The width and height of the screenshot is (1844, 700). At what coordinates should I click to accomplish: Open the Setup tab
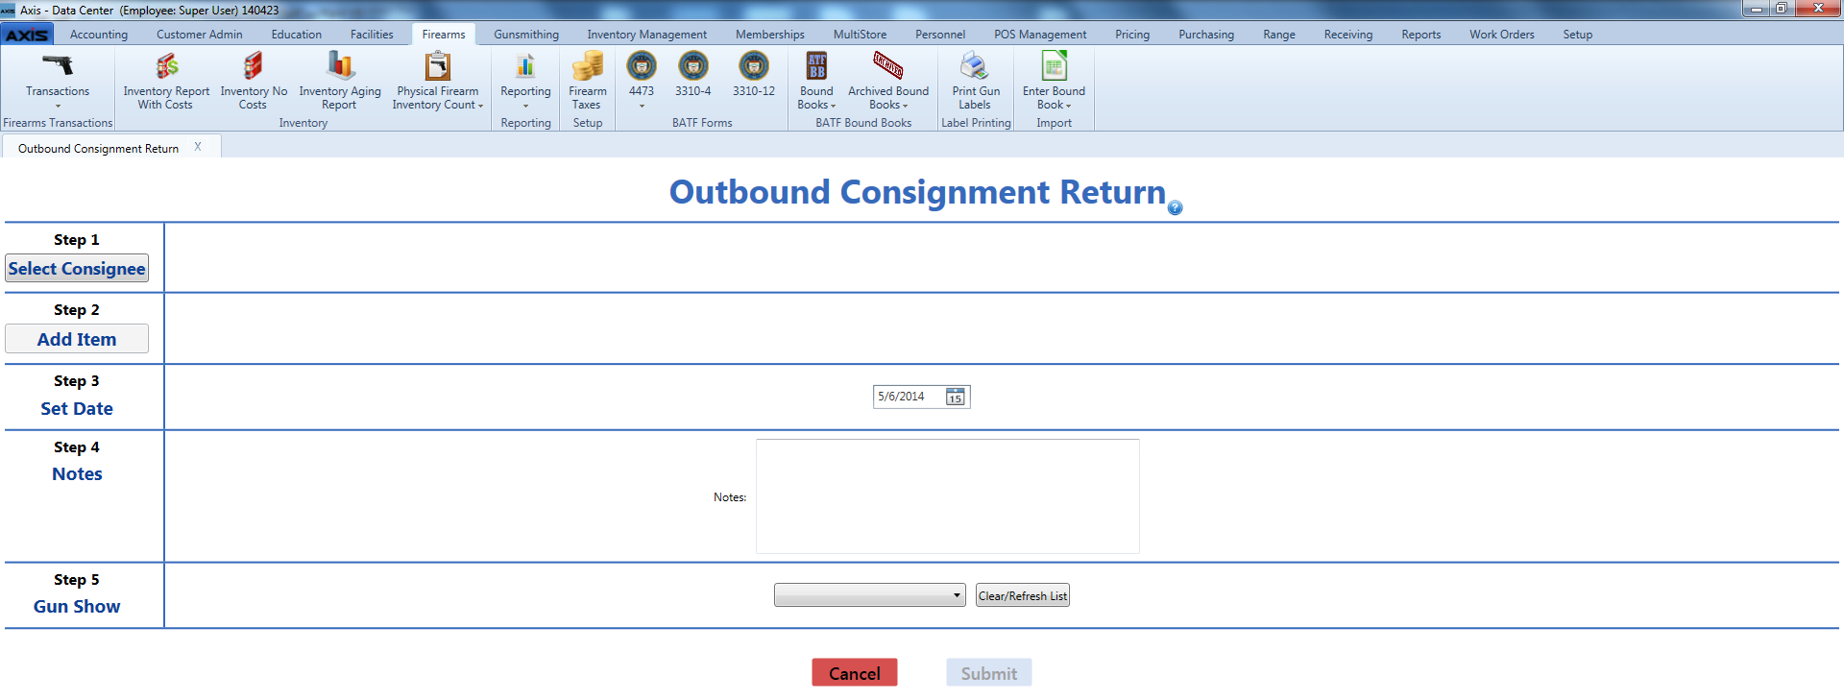pyautogui.click(x=1578, y=35)
